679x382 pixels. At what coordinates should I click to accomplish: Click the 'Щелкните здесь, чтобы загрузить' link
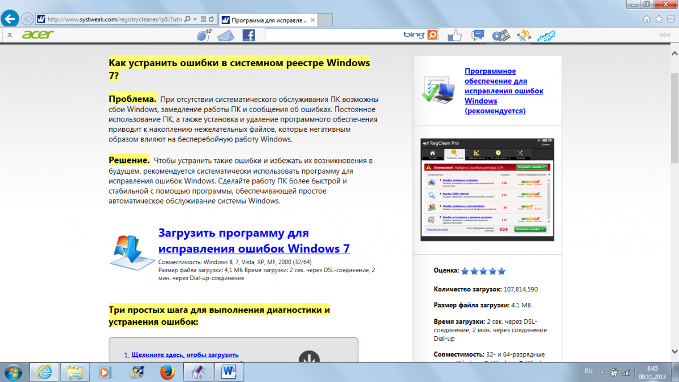coord(184,355)
